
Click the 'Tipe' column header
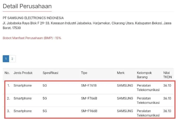coord(84,73)
